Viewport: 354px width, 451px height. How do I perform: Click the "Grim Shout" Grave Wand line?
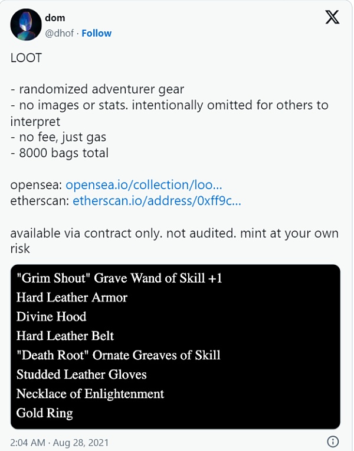tap(119, 278)
